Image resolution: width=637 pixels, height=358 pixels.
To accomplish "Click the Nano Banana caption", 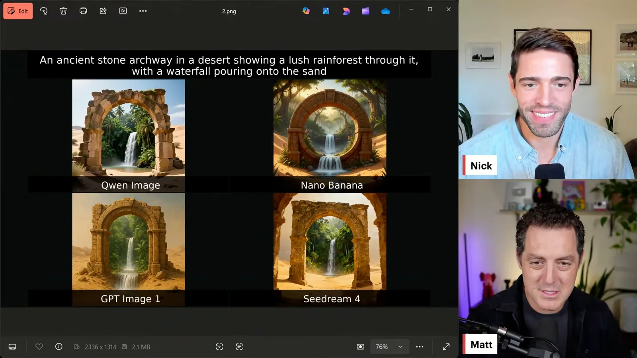I will click(x=332, y=185).
